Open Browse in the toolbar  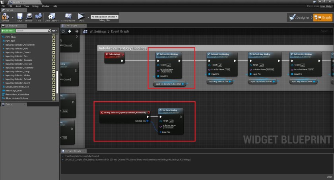tap(29, 17)
